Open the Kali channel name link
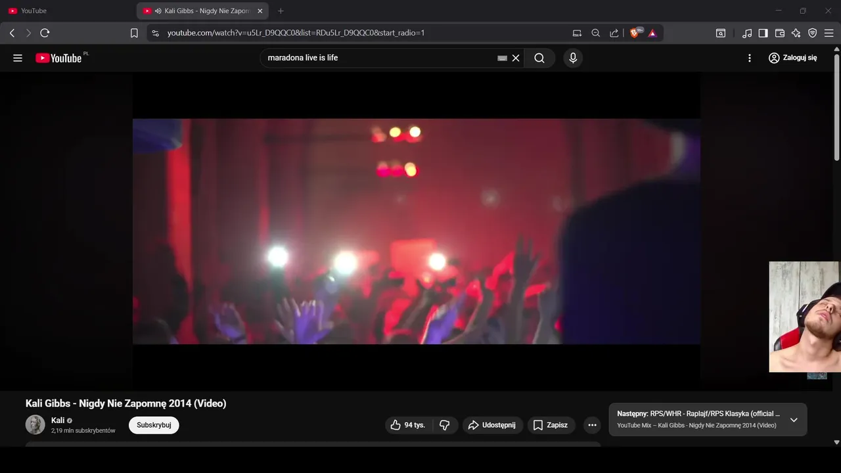Image resolution: width=841 pixels, height=473 pixels. point(58,420)
